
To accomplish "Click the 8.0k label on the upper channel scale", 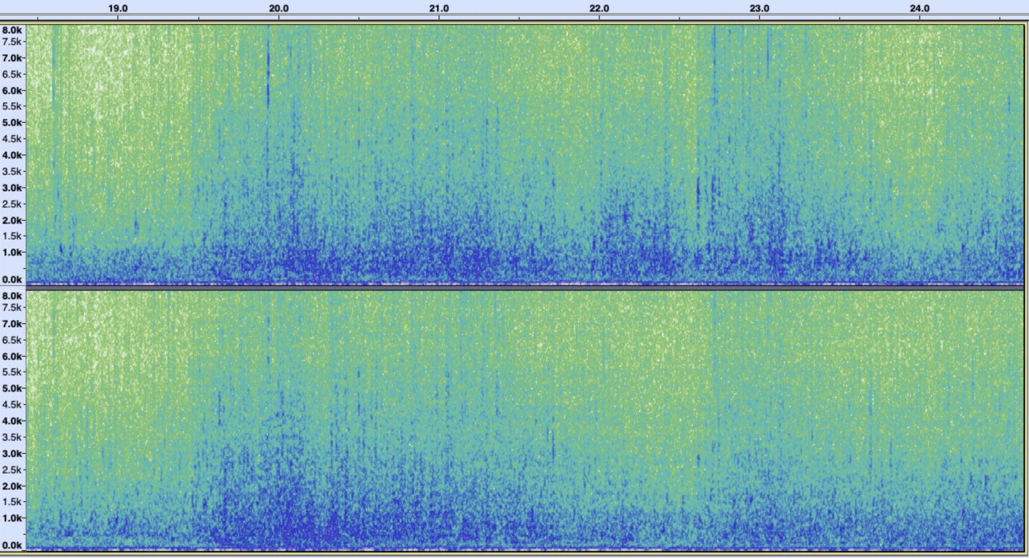I will pyautogui.click(x=12, y=30).
